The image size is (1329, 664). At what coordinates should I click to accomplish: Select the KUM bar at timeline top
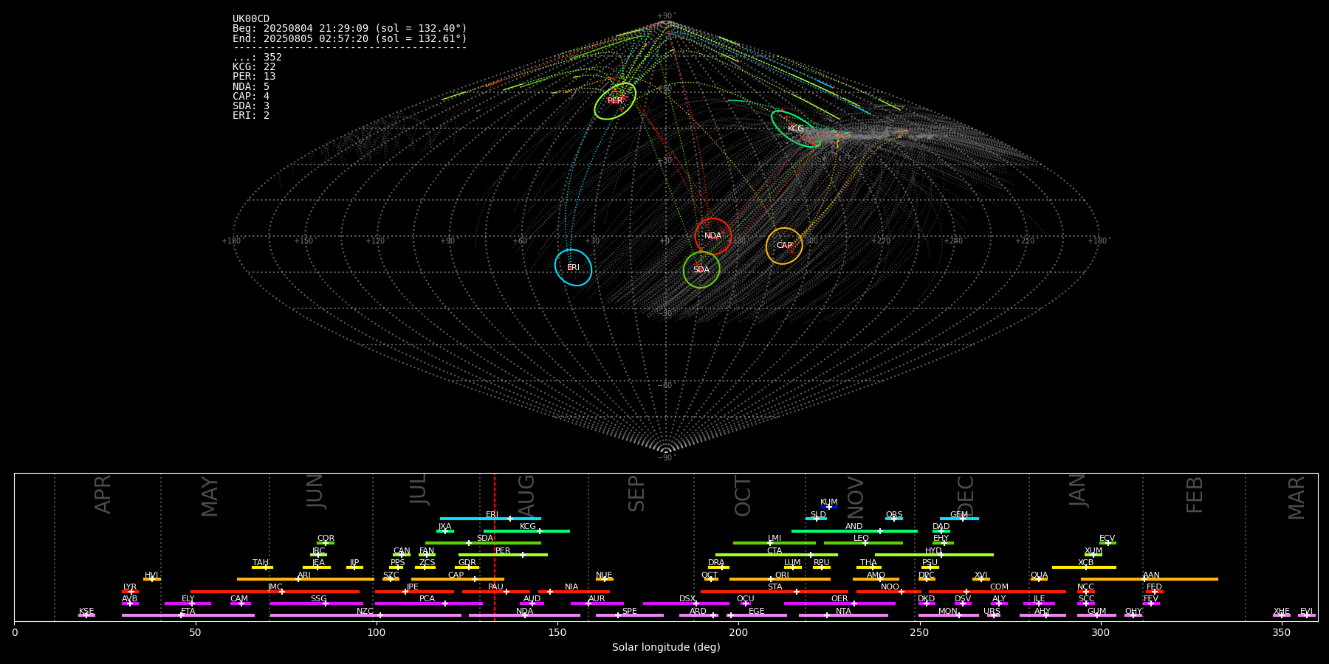[x=829, y=507]
